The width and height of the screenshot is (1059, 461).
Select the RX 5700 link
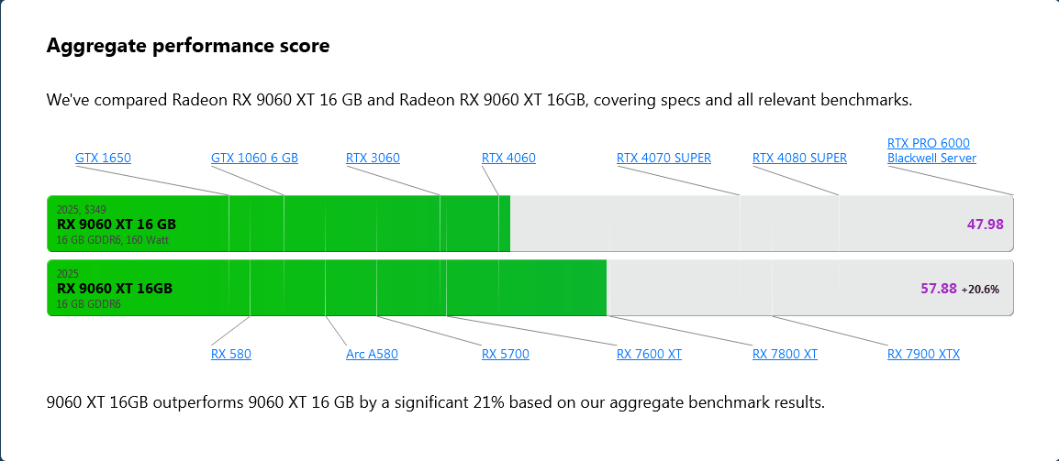[505, 355]
